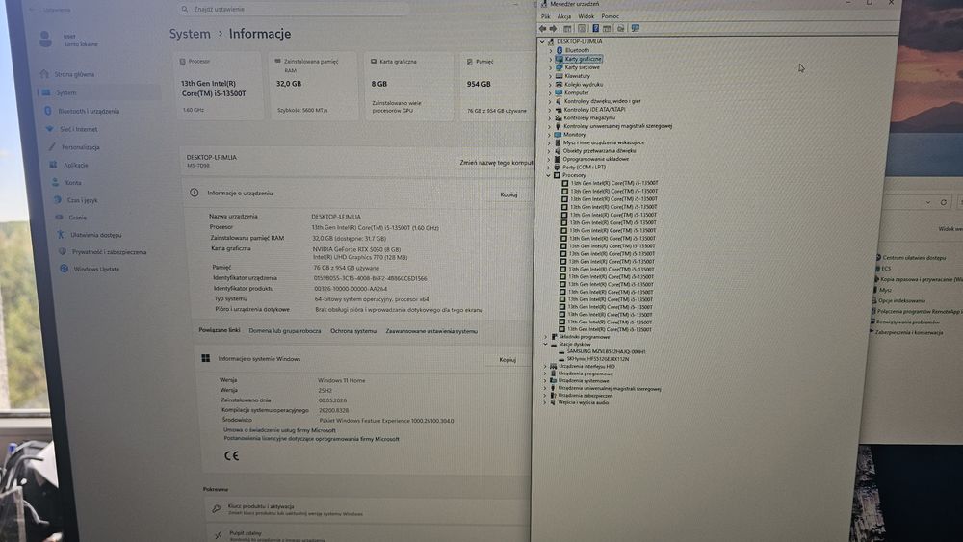Select Mysz i inne urządzenia wskazujące row
The width and height of the screenshot is (963, 542).
(603, 142)
